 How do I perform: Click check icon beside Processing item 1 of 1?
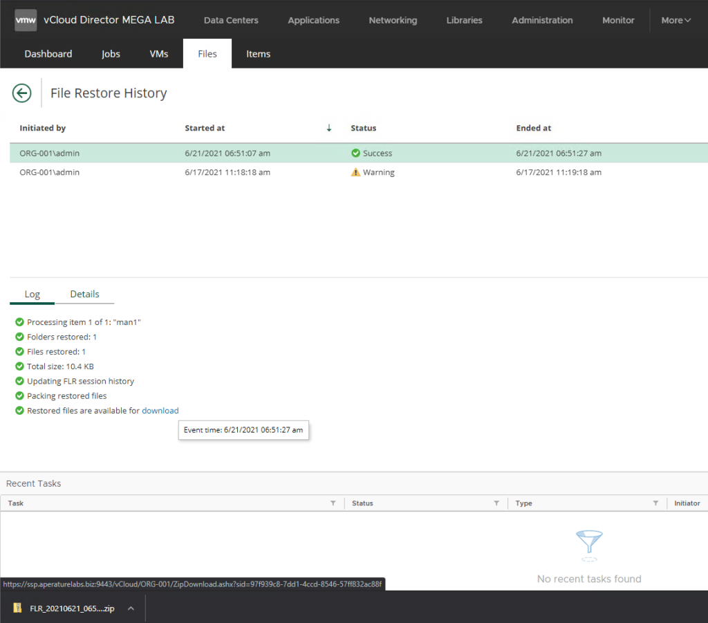pos(19,322)
